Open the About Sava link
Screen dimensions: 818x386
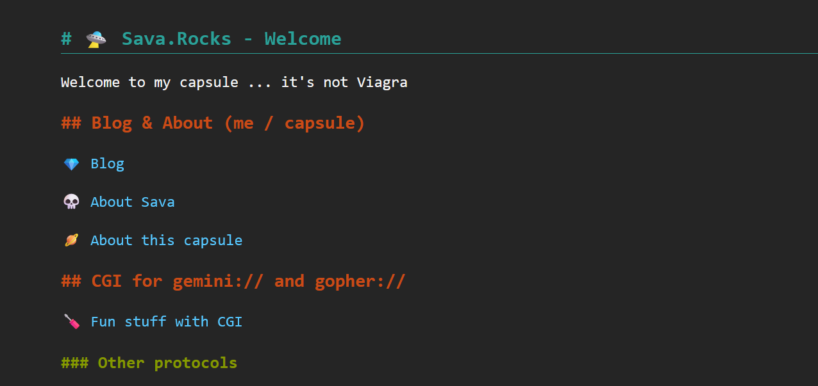[132, 202]
